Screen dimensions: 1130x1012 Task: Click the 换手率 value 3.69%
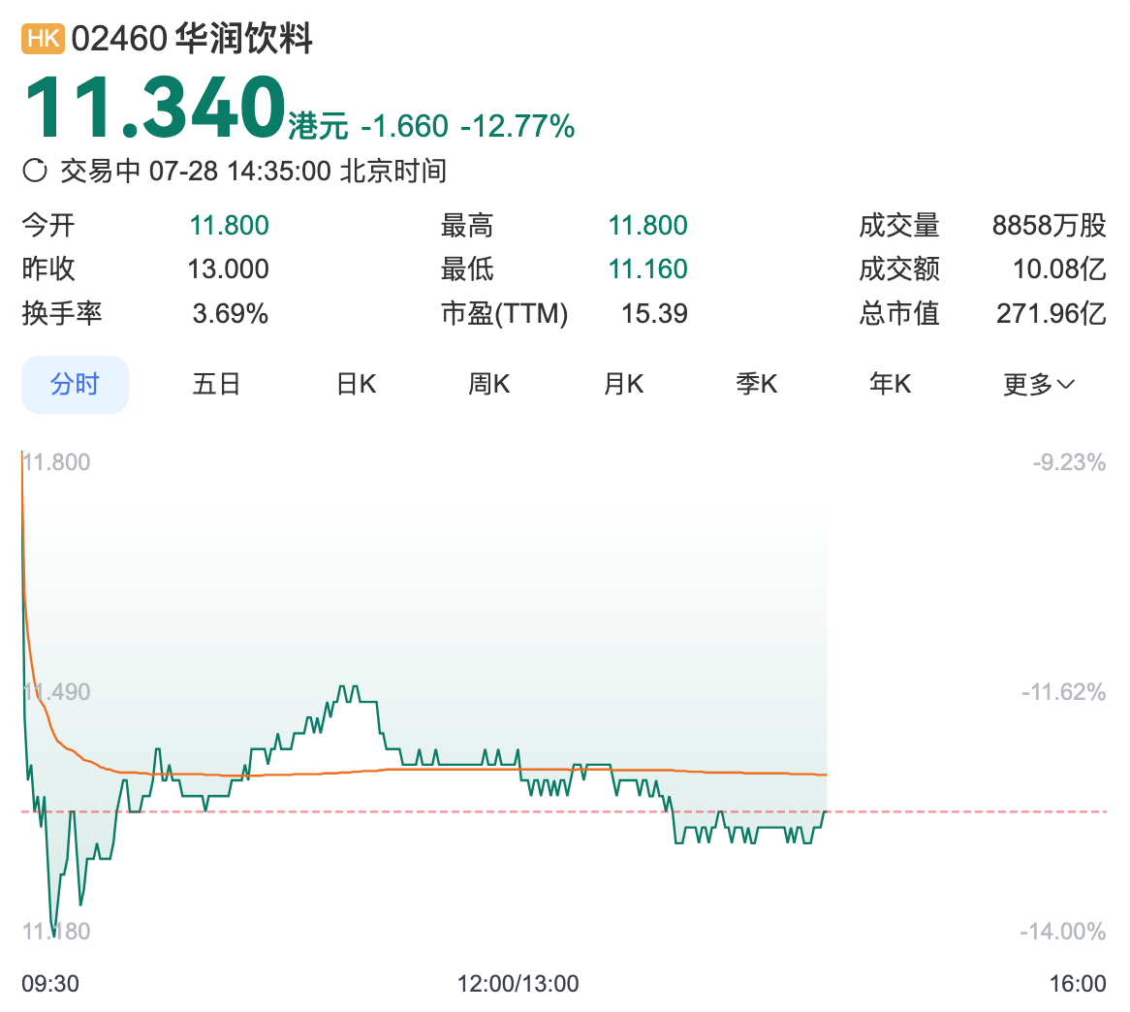pyautogui.click(x=230, y=313)
